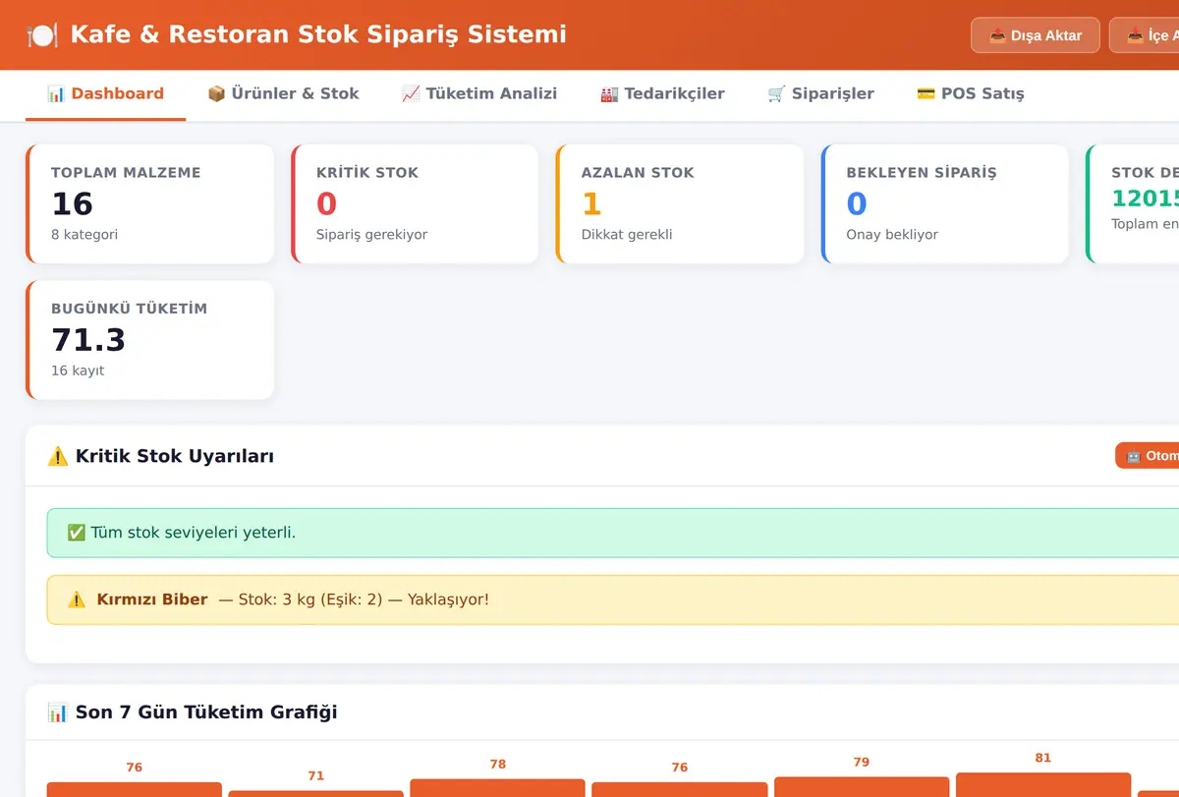Viewport: 1179px width, 797px height.
Task: Click the 'Tüm stok seviyeleri yeterli.' message
Action: pyautogui.click(x=194, y=533)
